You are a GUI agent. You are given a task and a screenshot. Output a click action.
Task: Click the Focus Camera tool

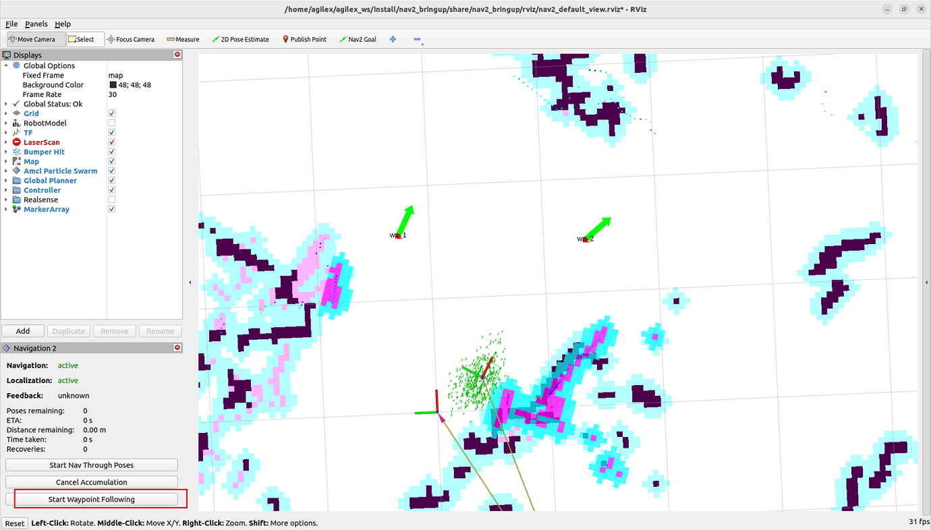pos(131,39)
